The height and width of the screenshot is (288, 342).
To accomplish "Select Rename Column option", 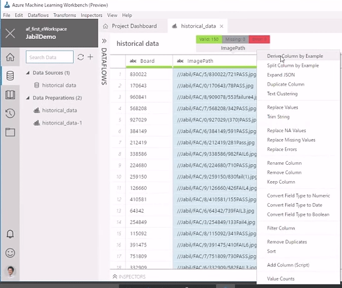I will 285,163.
